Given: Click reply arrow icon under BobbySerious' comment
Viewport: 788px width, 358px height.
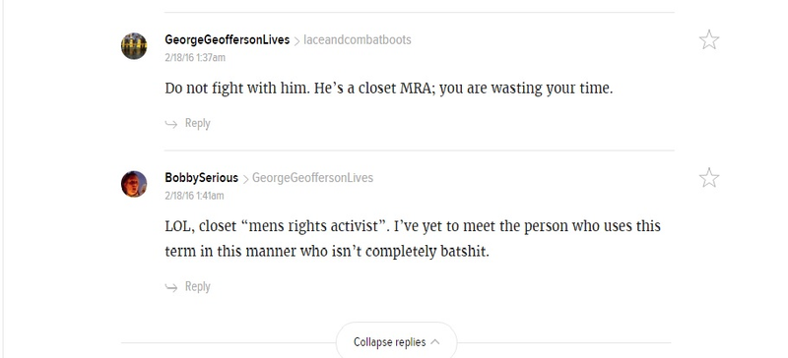Looking at the screenshot, I should [x=171, y=287].
